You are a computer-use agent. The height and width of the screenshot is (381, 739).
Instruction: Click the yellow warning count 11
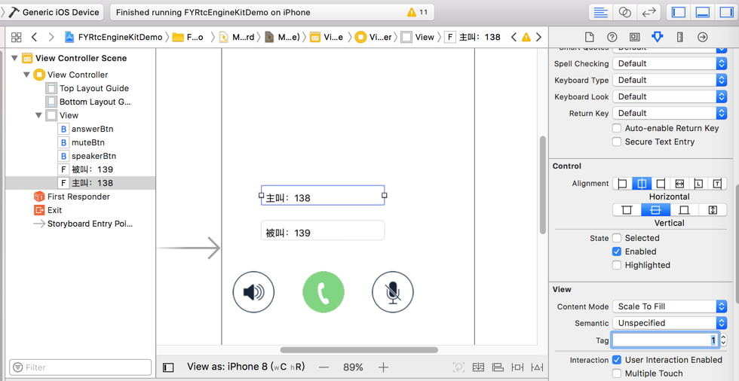pyautogui.click(x=418, y=12)
